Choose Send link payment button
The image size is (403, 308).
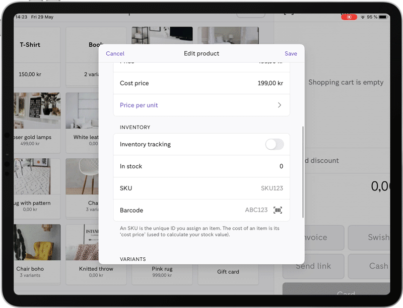313,266
